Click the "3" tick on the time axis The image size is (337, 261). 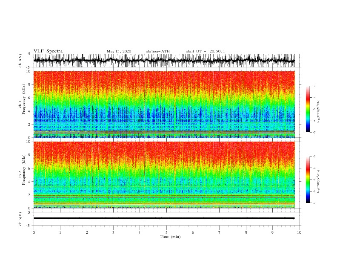(x=113, y=232)
